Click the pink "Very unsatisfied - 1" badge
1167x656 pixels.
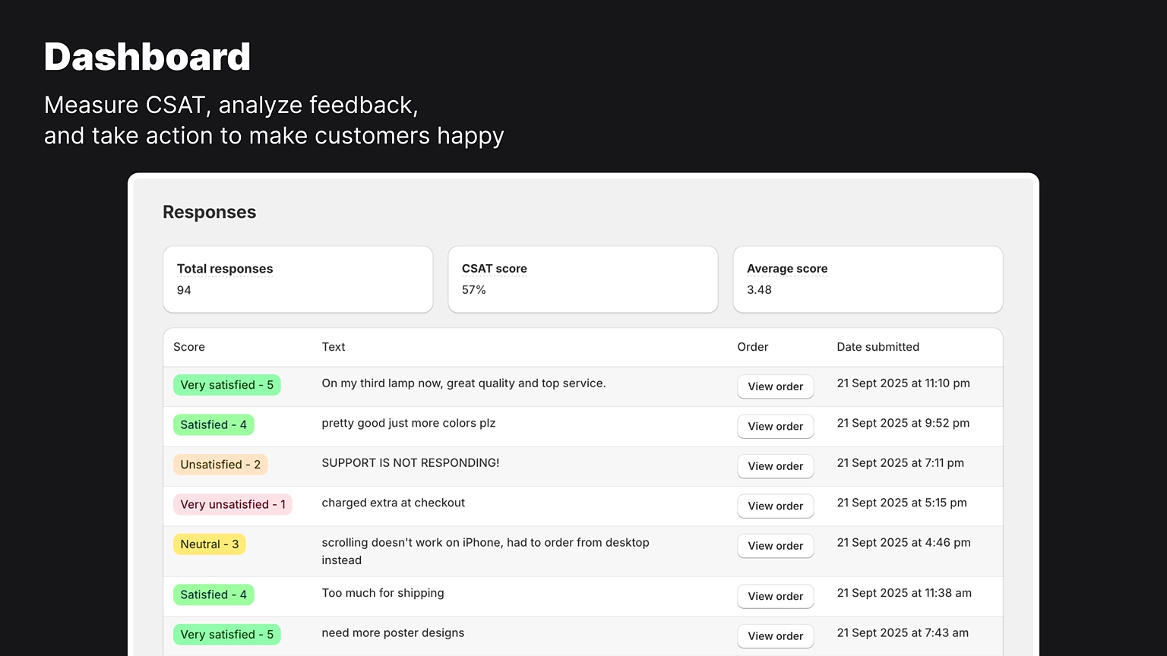tap(232, 504)
